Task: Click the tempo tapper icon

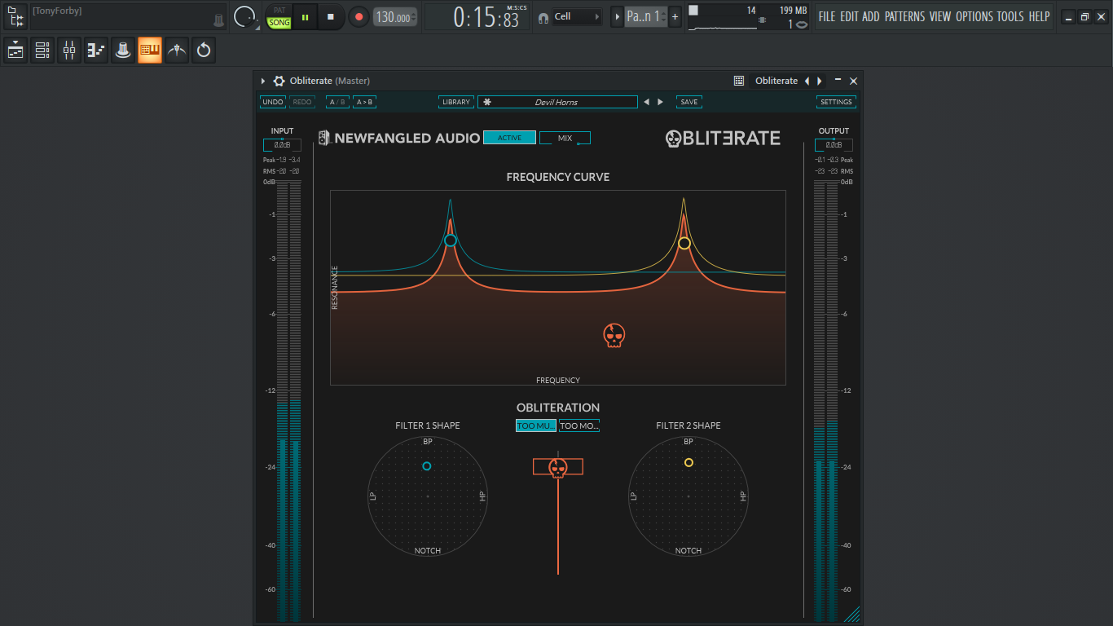Action: (177, 51)
